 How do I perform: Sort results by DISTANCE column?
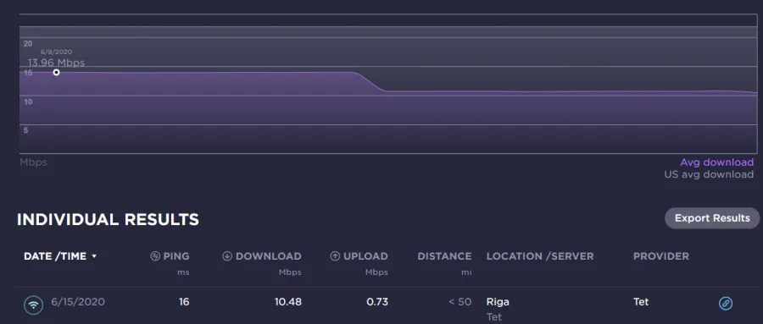(x=444, y=256)
